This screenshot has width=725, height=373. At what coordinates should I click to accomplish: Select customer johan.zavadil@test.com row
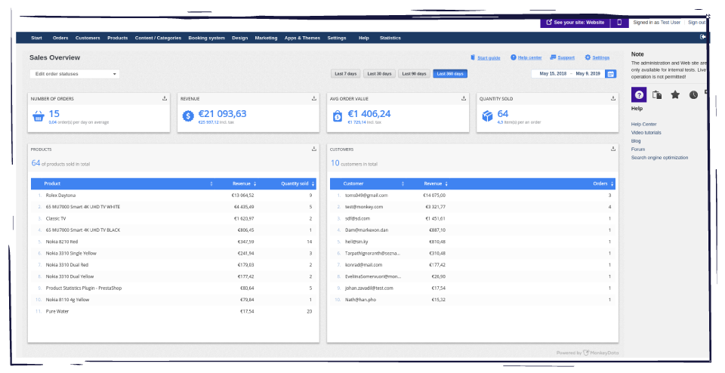pos(473,288)
